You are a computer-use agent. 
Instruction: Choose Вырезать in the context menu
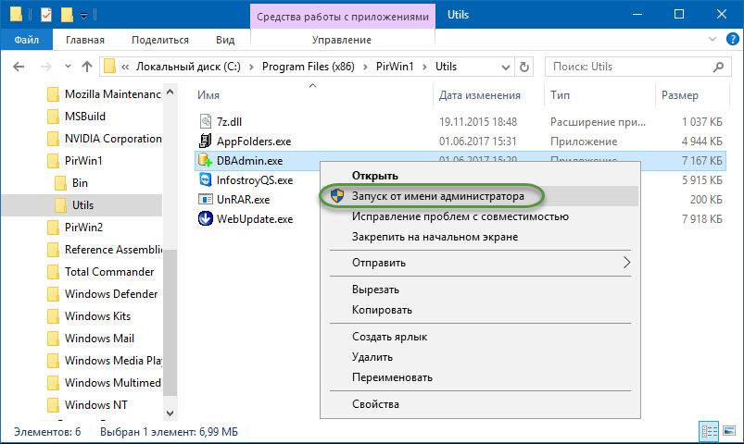click(x=480, y=290)
